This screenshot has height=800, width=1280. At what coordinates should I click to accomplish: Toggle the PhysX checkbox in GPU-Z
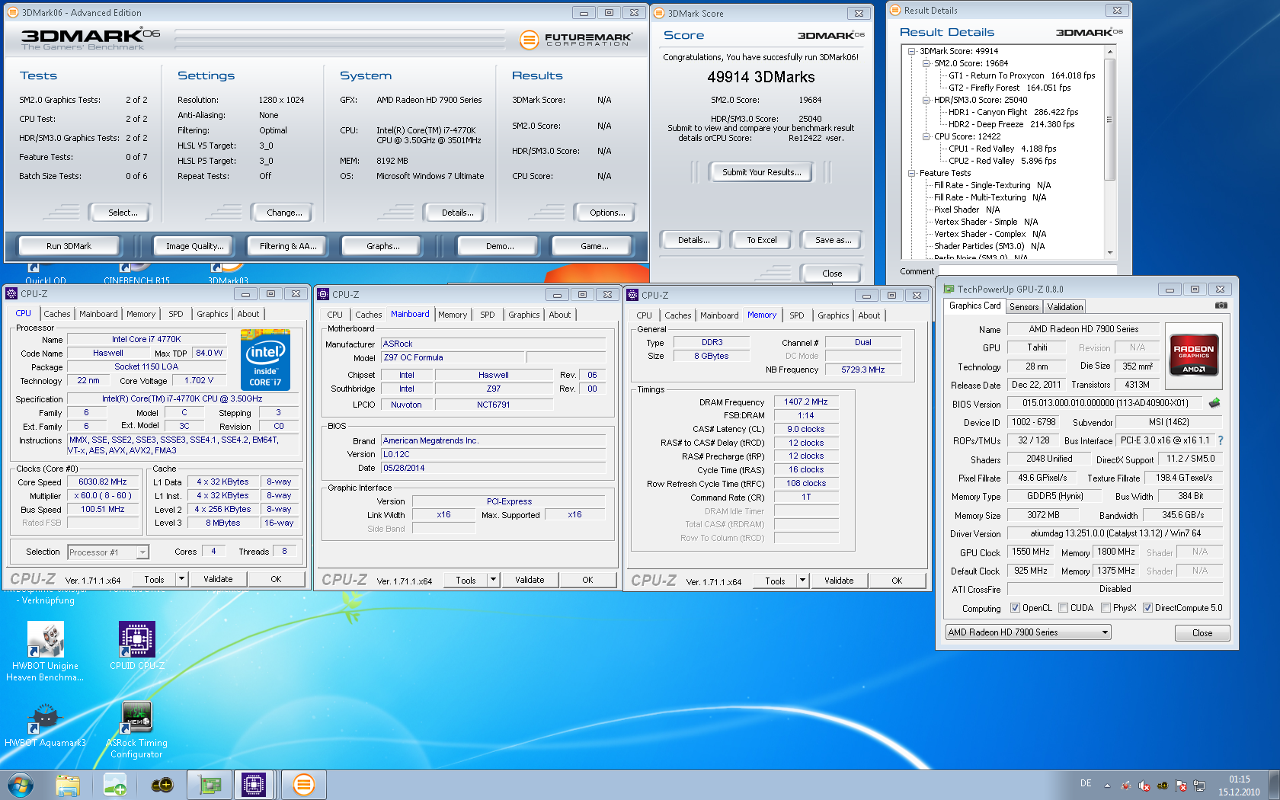pos(1106,608)
